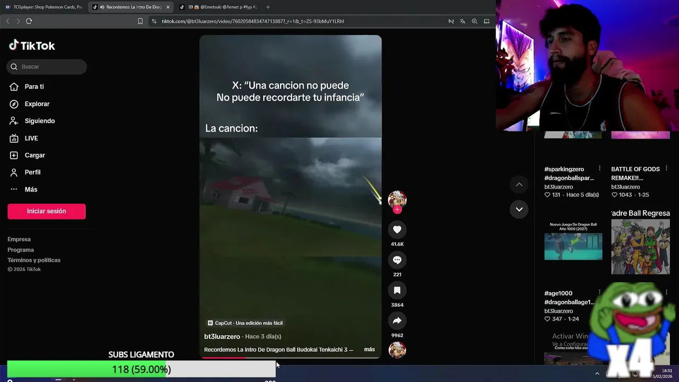Reload the current page
This screenshot has height=382, width=679.
[x=29, y=21]
